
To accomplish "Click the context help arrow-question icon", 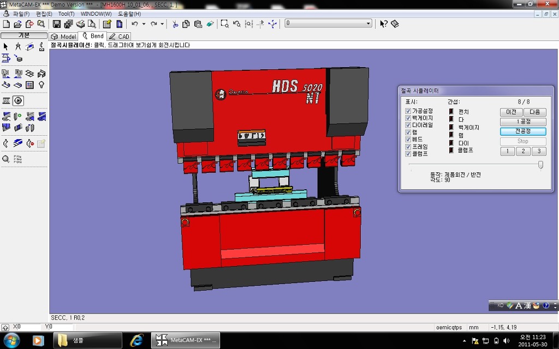I will click(383, 24).
